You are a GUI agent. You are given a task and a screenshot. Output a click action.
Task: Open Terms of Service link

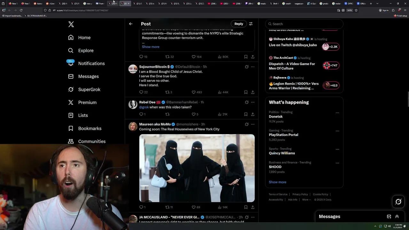coord(278,194)
